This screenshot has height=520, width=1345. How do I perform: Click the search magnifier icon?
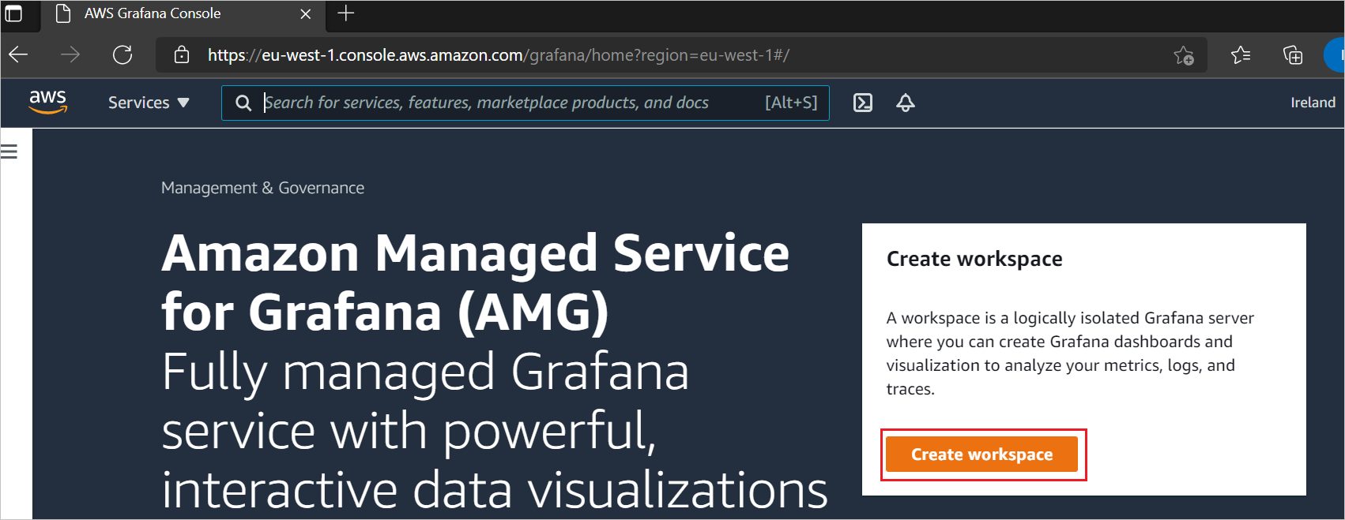pyautogui.click(x=243, y=103)
